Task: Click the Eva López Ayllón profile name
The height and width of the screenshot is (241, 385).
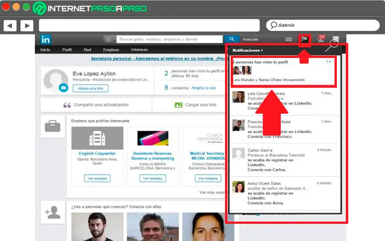Action: (x=94, y=74)
